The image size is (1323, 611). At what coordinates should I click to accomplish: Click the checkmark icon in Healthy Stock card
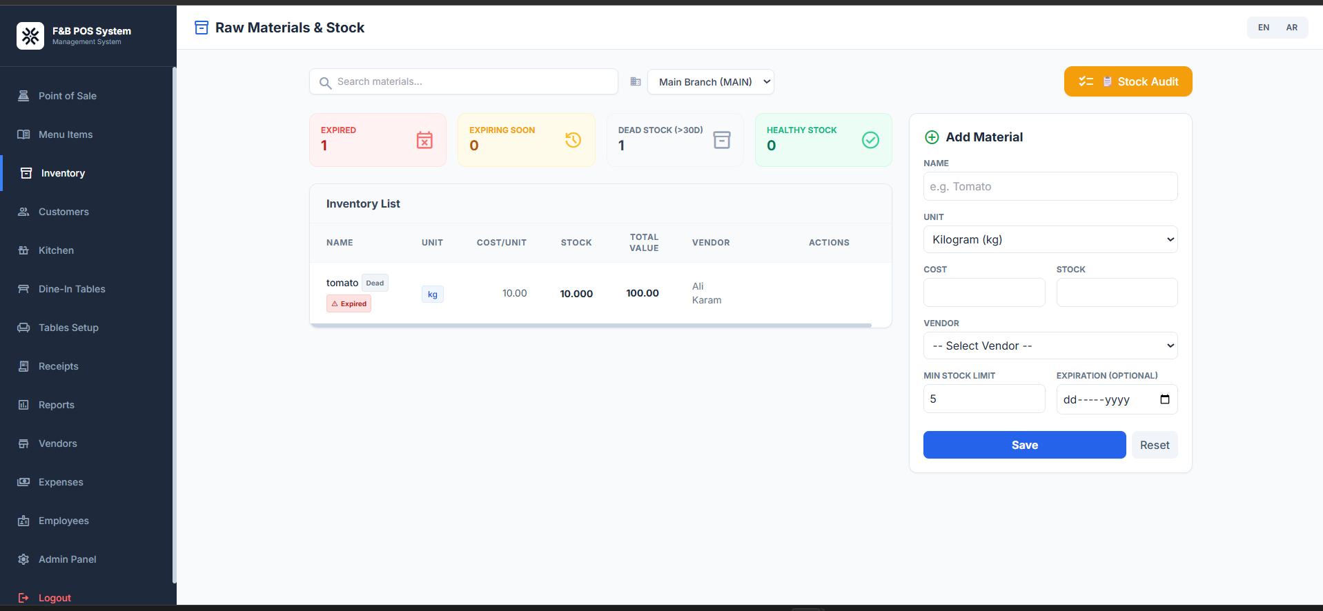(x=870, y=140)
